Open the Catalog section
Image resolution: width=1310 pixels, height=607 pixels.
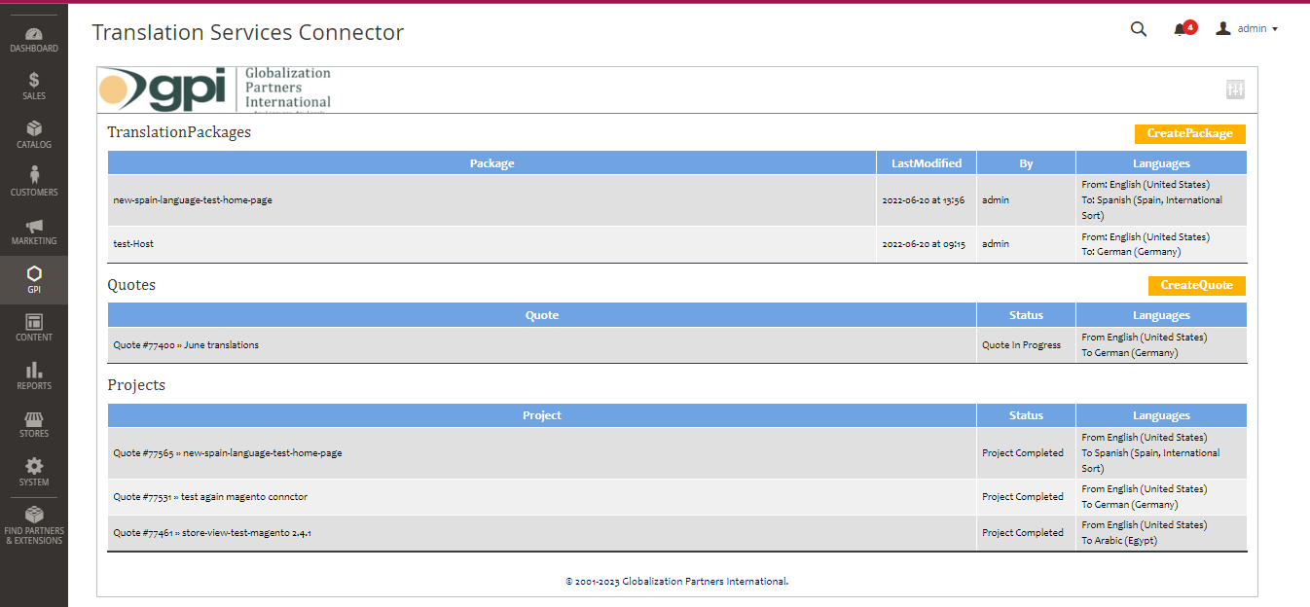click(x=34, y=135)
